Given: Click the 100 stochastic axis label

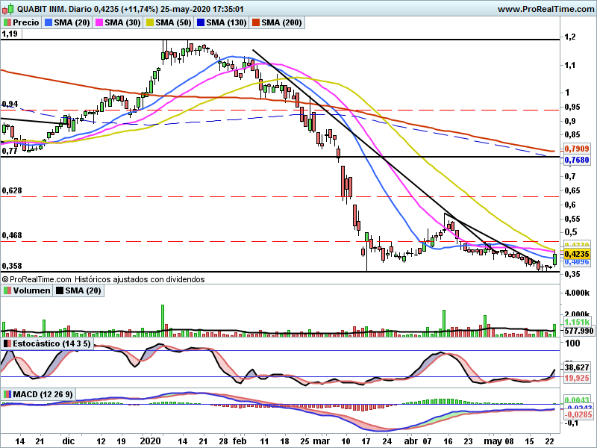Looking at the screenshot, I should coord(572,343).
